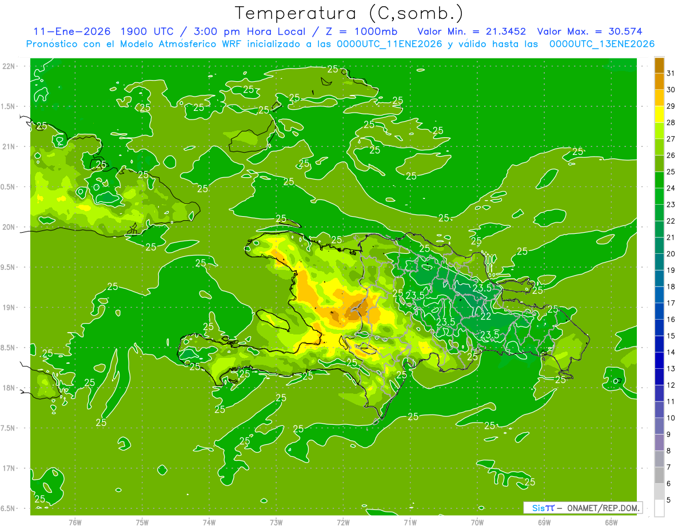
Task: Click the 22N latitude axis label
Action: (x=8, y=66)
